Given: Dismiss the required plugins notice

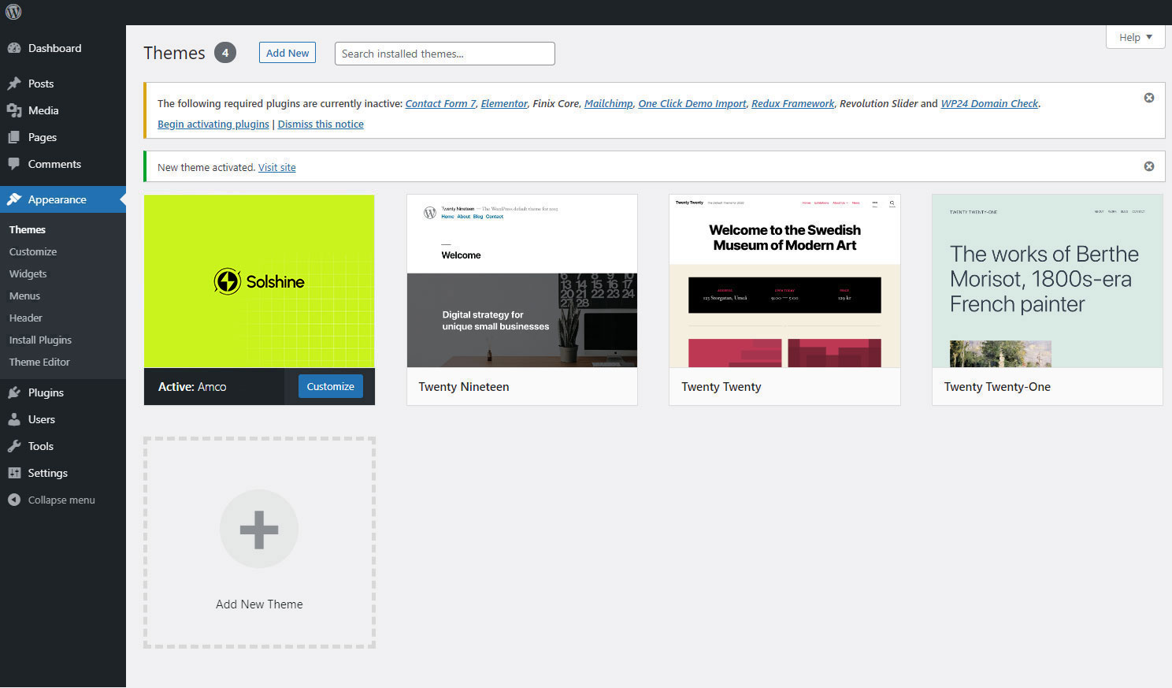Looking at the screenshot, I should pos(1148,98).
